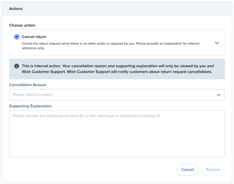Click the "Cancellation Reason" field label
The image size is (234, 184).
pyautogui.click(x=28, y=85)
